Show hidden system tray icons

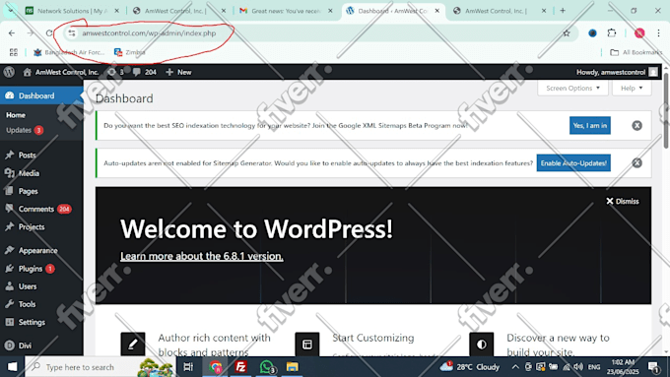[515, 367]
